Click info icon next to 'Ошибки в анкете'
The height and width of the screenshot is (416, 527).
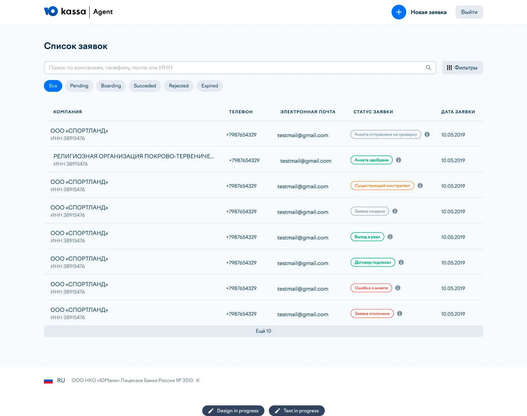[x=398, y=288]
